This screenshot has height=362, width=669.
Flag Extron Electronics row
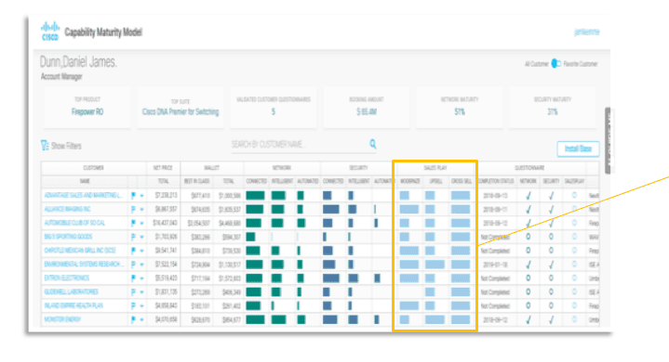tap(133, 278)
